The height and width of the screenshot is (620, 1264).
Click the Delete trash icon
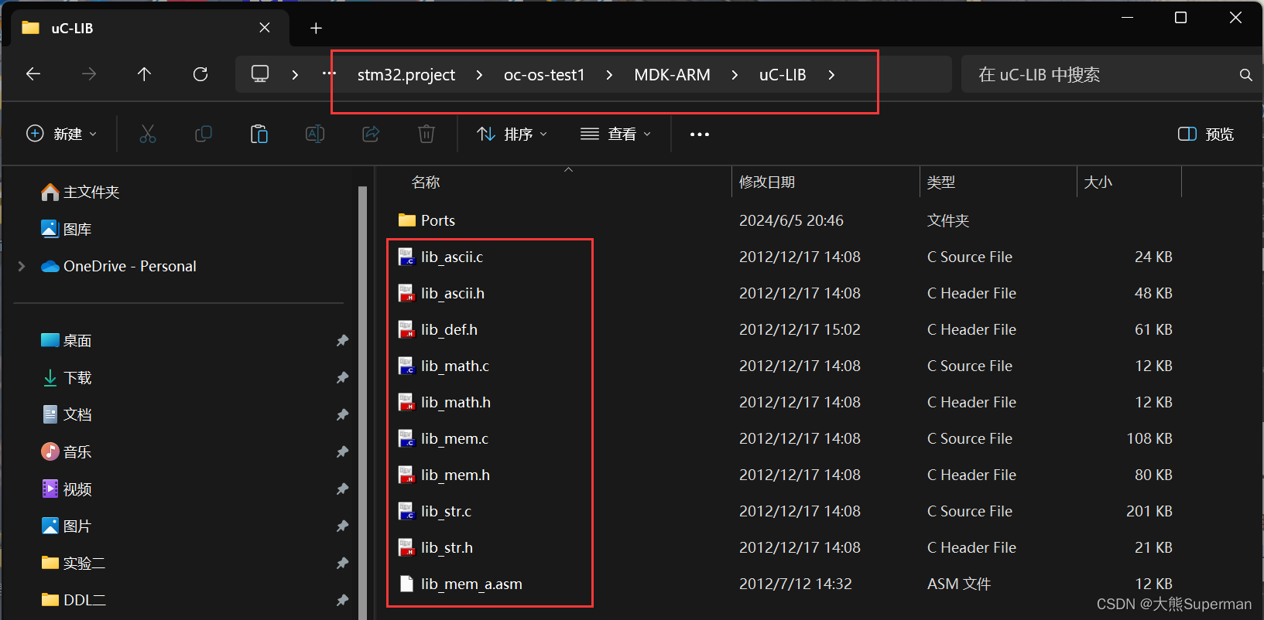click(426, 135)
